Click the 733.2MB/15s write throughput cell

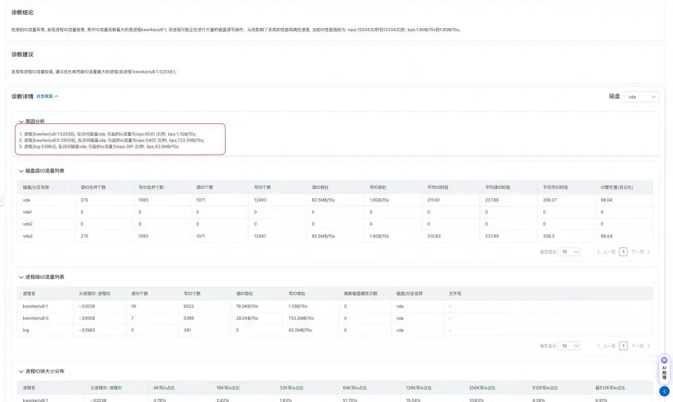coord(302,318)
